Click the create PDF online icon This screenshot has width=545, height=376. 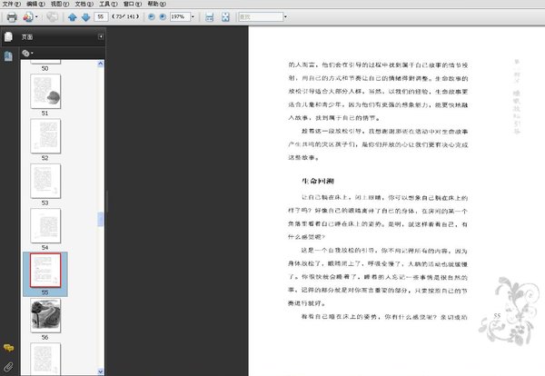click(x=28, y=16)
